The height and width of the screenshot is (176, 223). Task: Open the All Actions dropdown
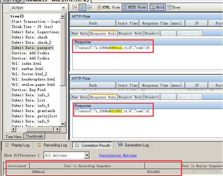pos(87,155)
